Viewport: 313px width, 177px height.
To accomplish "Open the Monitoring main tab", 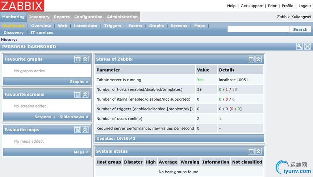I will click(x=13, y=17).
